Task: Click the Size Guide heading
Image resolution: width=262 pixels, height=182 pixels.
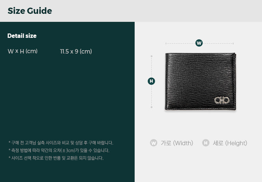Action: pos(30,11)
